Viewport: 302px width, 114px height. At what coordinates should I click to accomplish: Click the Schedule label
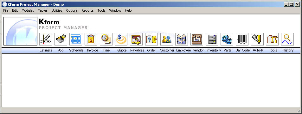click(x=76, y=50)
